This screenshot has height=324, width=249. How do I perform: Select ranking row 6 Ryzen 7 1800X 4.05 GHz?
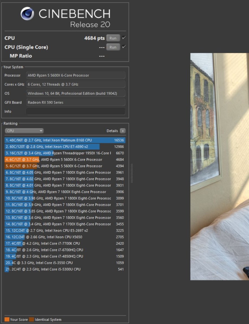click(x=65, y=173)
